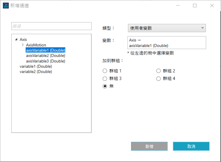
Task: Select variable2 (Double) in tree
Action: coord(36,72)
